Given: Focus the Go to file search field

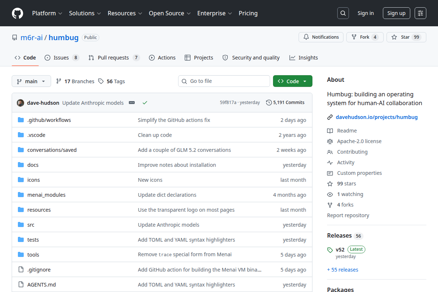Looking at the screenshot, I should click(x=224, y=81).
